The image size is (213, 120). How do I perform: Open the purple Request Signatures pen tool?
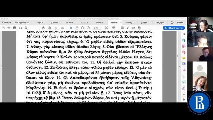[184, 88]
